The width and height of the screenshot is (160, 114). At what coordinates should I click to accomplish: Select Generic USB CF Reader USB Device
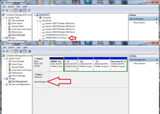tap(60, 23)
